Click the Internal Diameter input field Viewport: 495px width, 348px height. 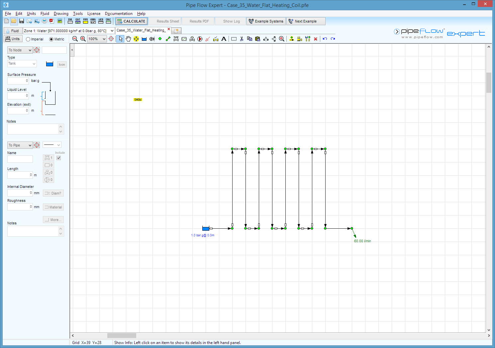20,193
